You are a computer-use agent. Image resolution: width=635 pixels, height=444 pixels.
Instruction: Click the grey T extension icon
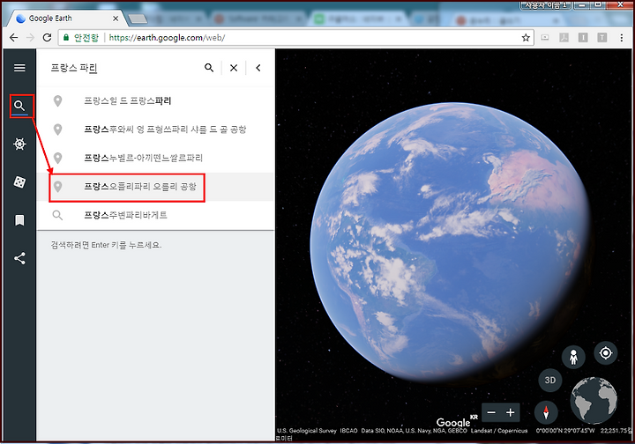coord(602,38)
